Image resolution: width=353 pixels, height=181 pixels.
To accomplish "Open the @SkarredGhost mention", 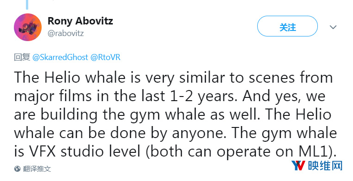I will 60,57.
